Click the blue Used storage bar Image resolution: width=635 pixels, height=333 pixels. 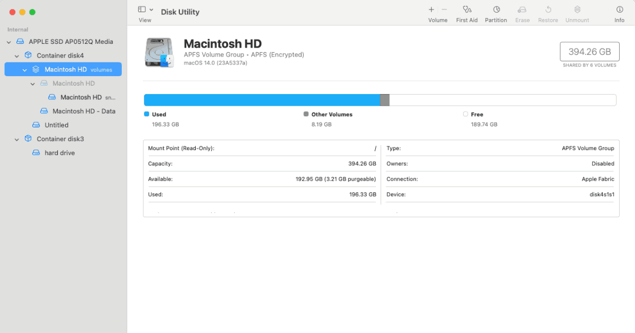(x=261, y=100)
